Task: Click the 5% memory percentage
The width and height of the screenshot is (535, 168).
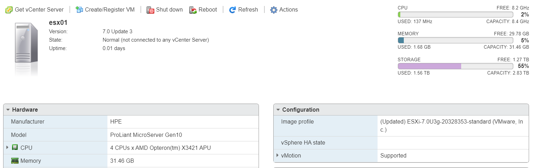Action: click(525, 40)
